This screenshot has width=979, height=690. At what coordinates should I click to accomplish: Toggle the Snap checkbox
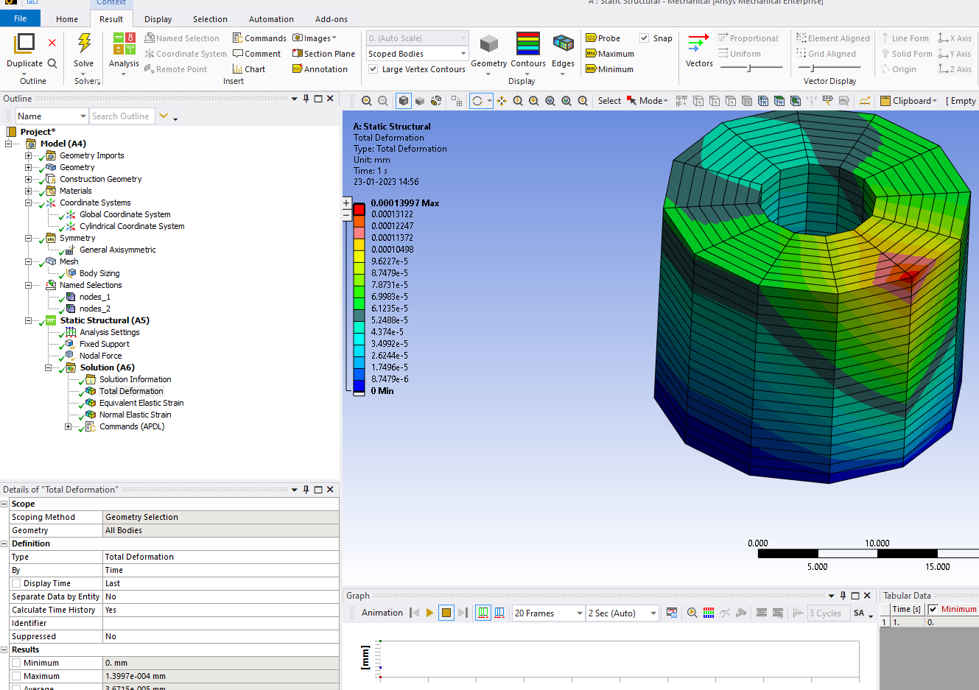[x=645, y=38]
